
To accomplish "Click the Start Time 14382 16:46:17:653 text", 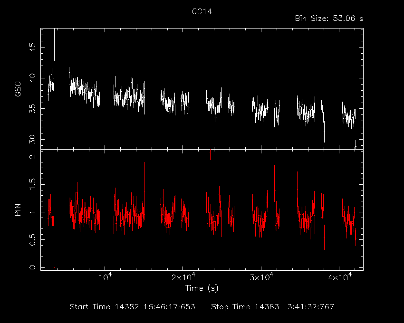I will [x=133, y=307].
